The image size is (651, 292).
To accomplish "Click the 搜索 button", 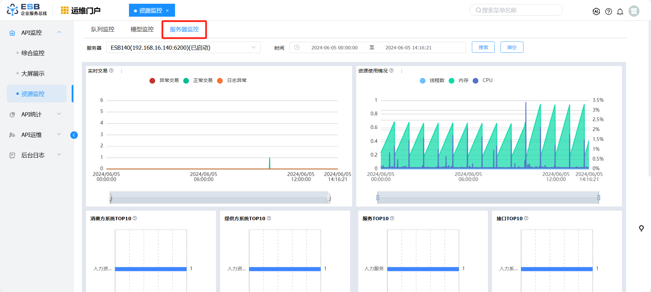I will click(x=483, y=47).
